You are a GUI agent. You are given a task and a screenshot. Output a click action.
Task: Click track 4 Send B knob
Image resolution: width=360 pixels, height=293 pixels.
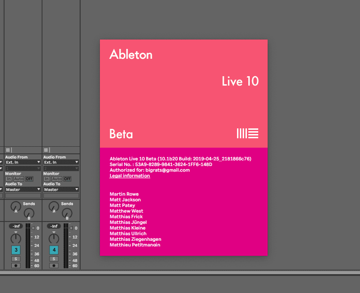coord(67,214)
